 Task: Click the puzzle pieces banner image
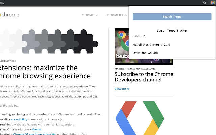coord(49,41)
